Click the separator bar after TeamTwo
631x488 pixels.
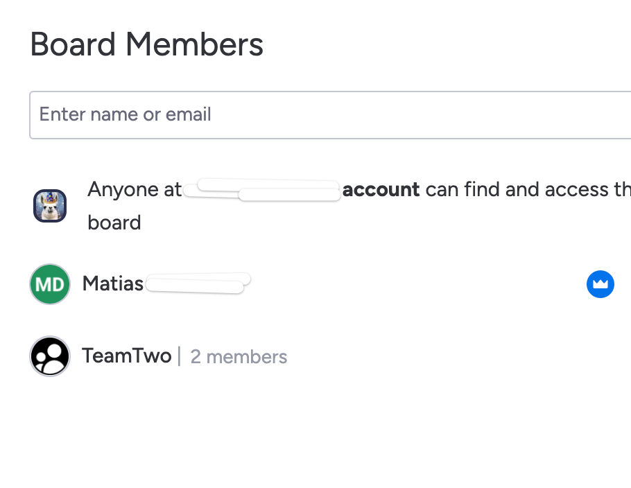coord(179,356)
